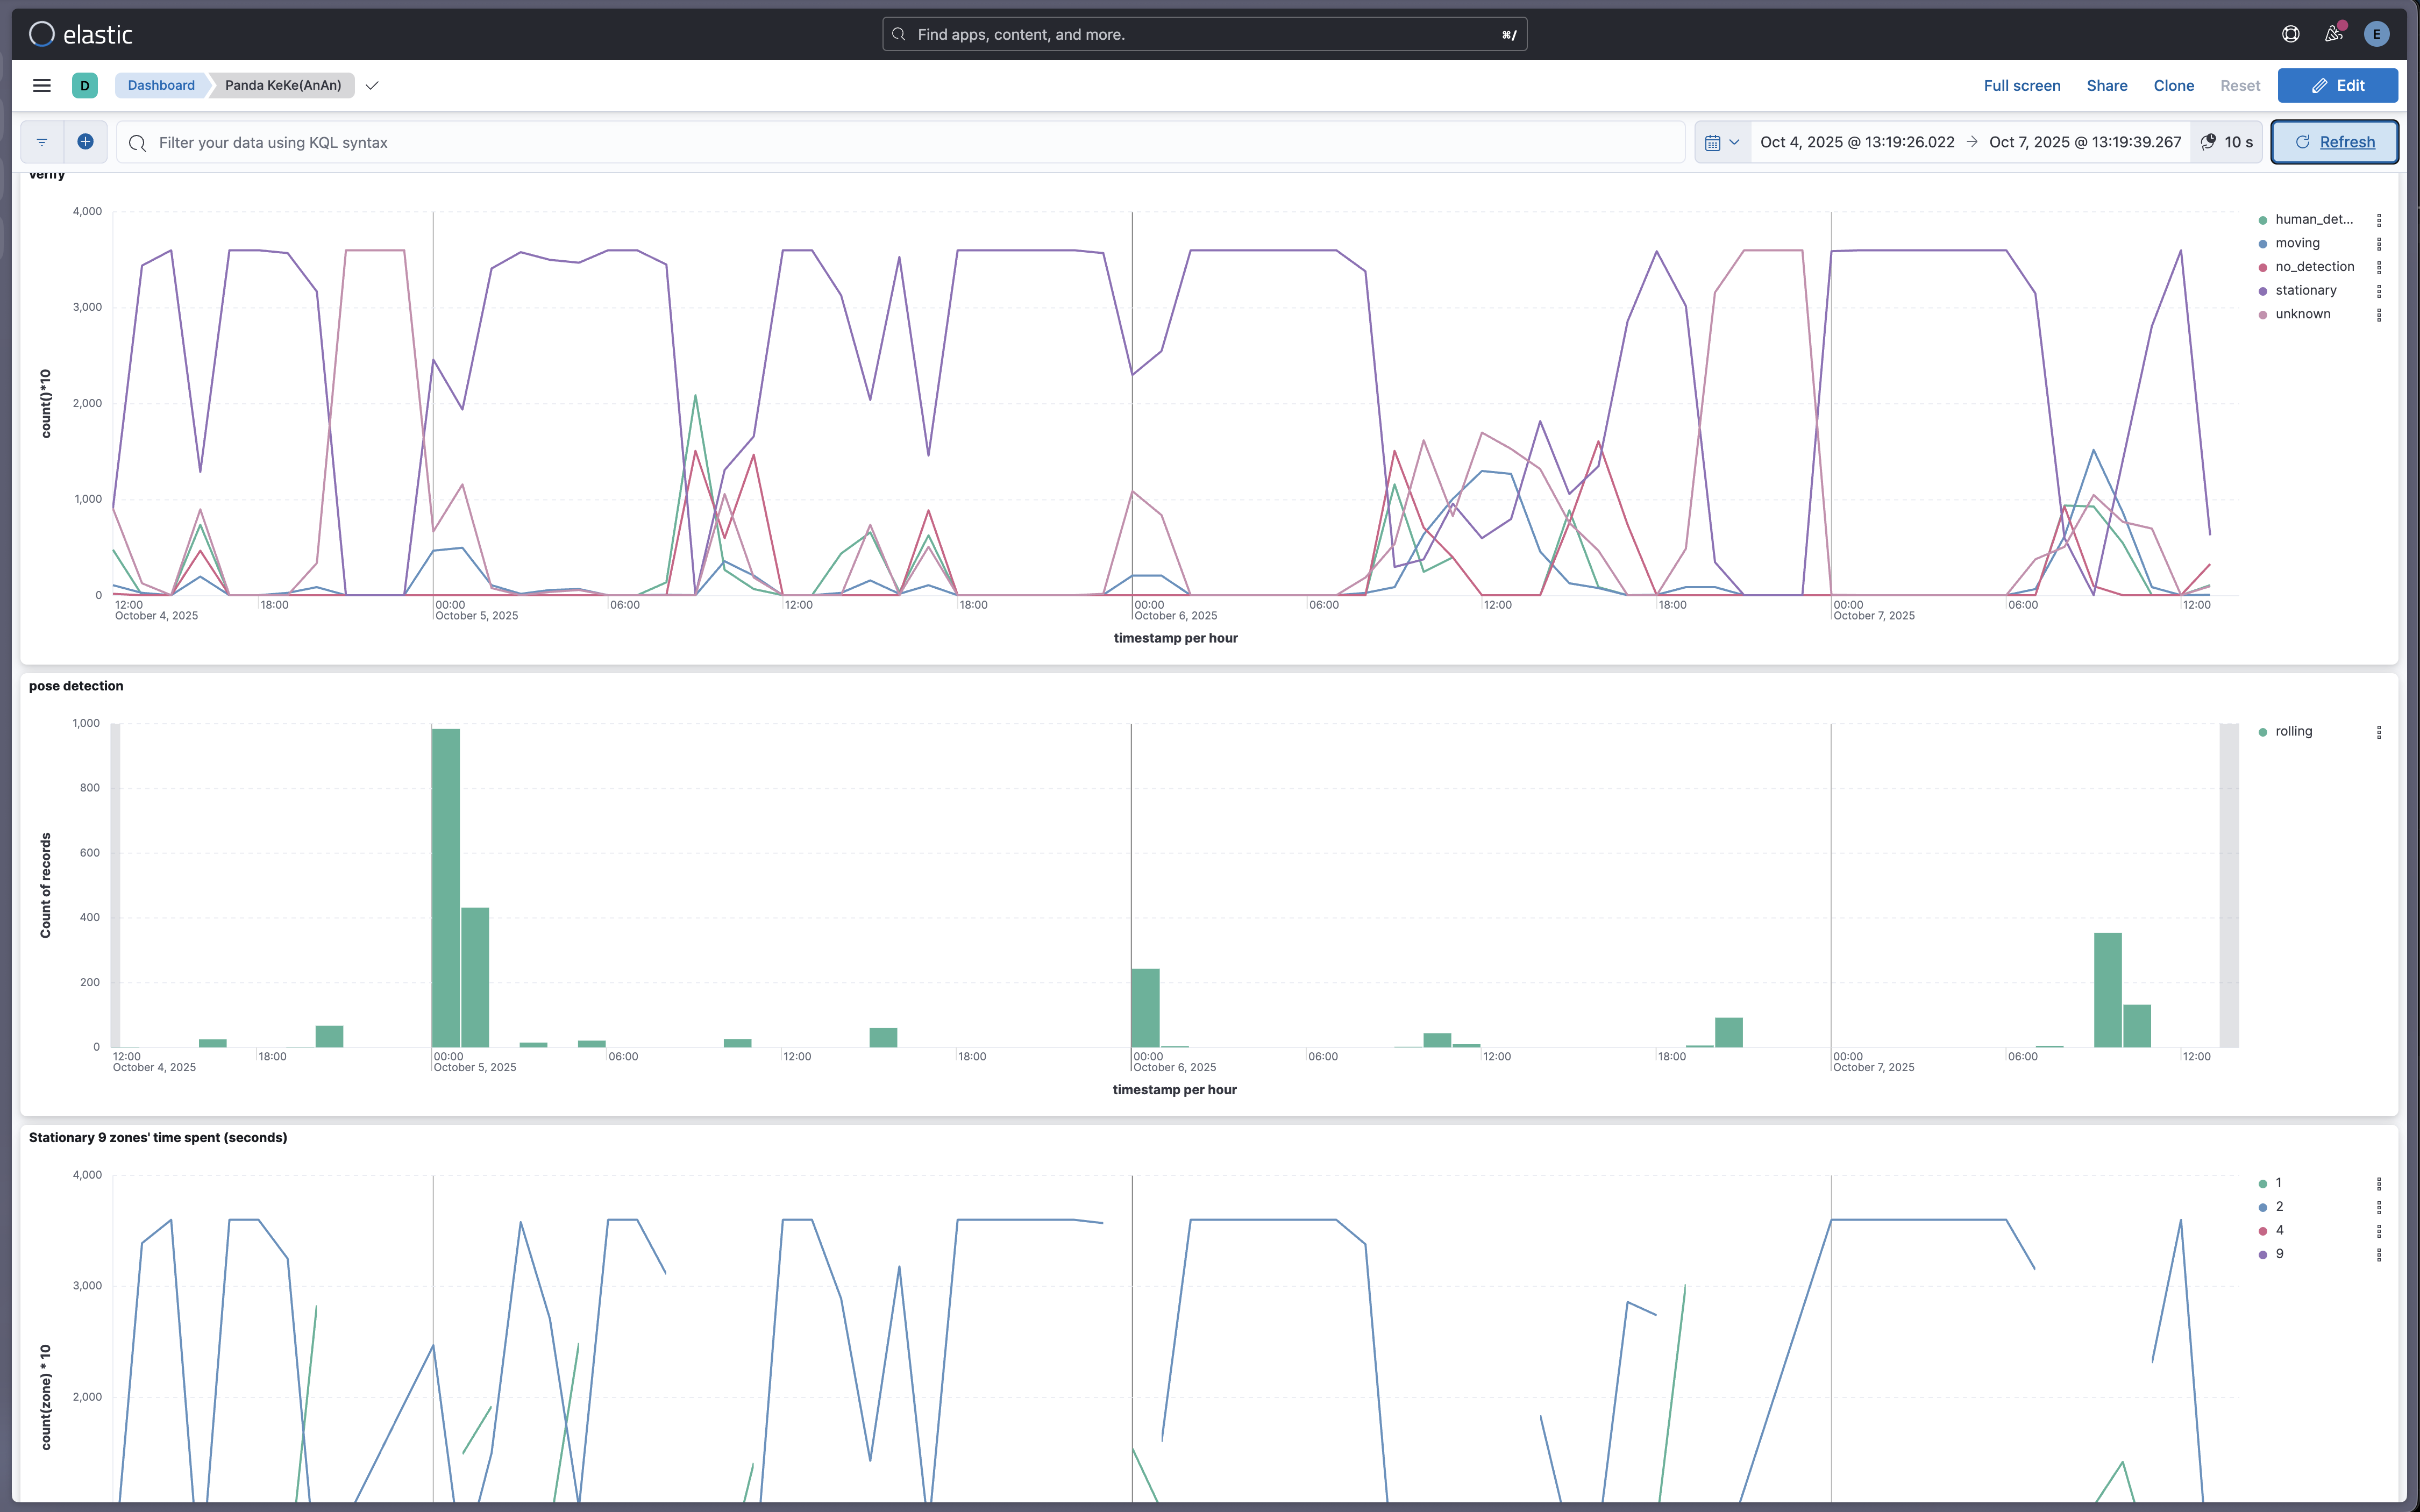Click the add filter plus icon

tap(86, 142)
